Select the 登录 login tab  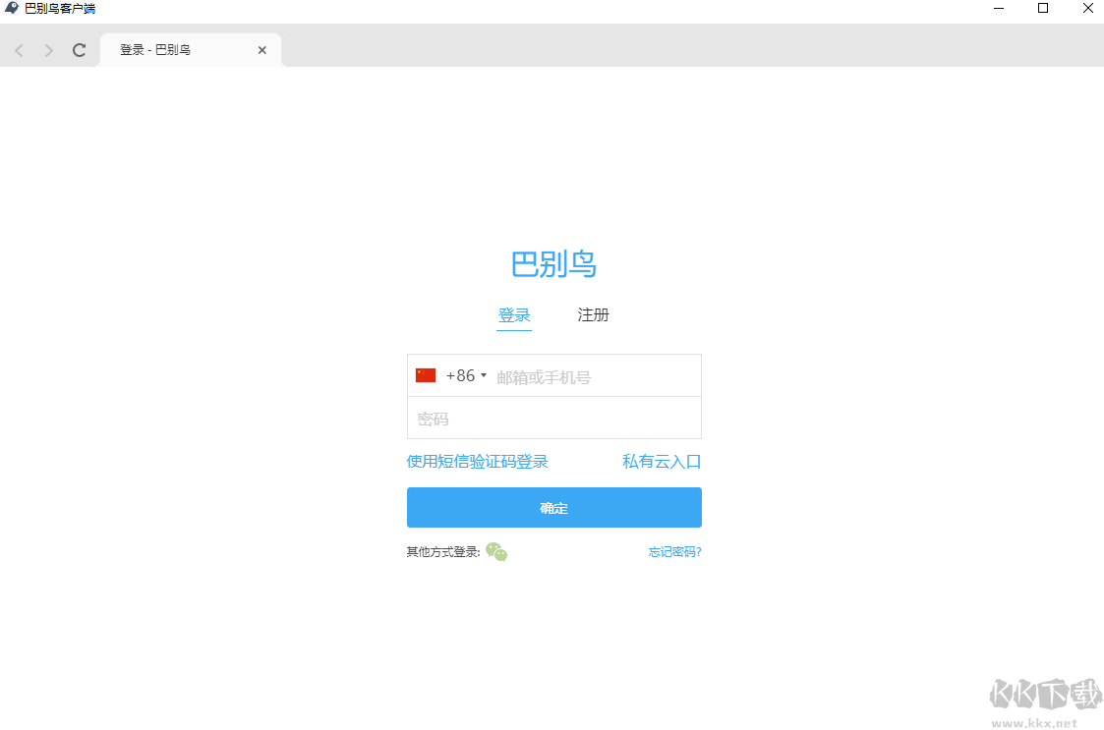tap(514, 314)
